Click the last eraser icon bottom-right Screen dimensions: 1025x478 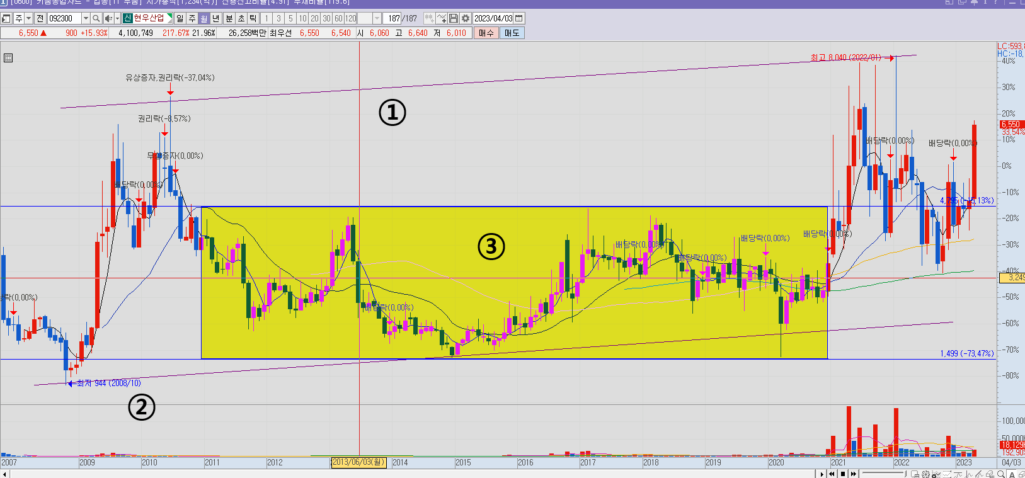click(1021, 474)
